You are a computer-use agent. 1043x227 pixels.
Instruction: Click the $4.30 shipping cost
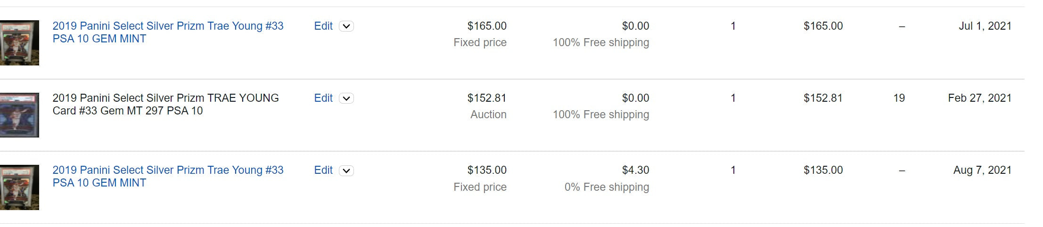click(635, 170)
